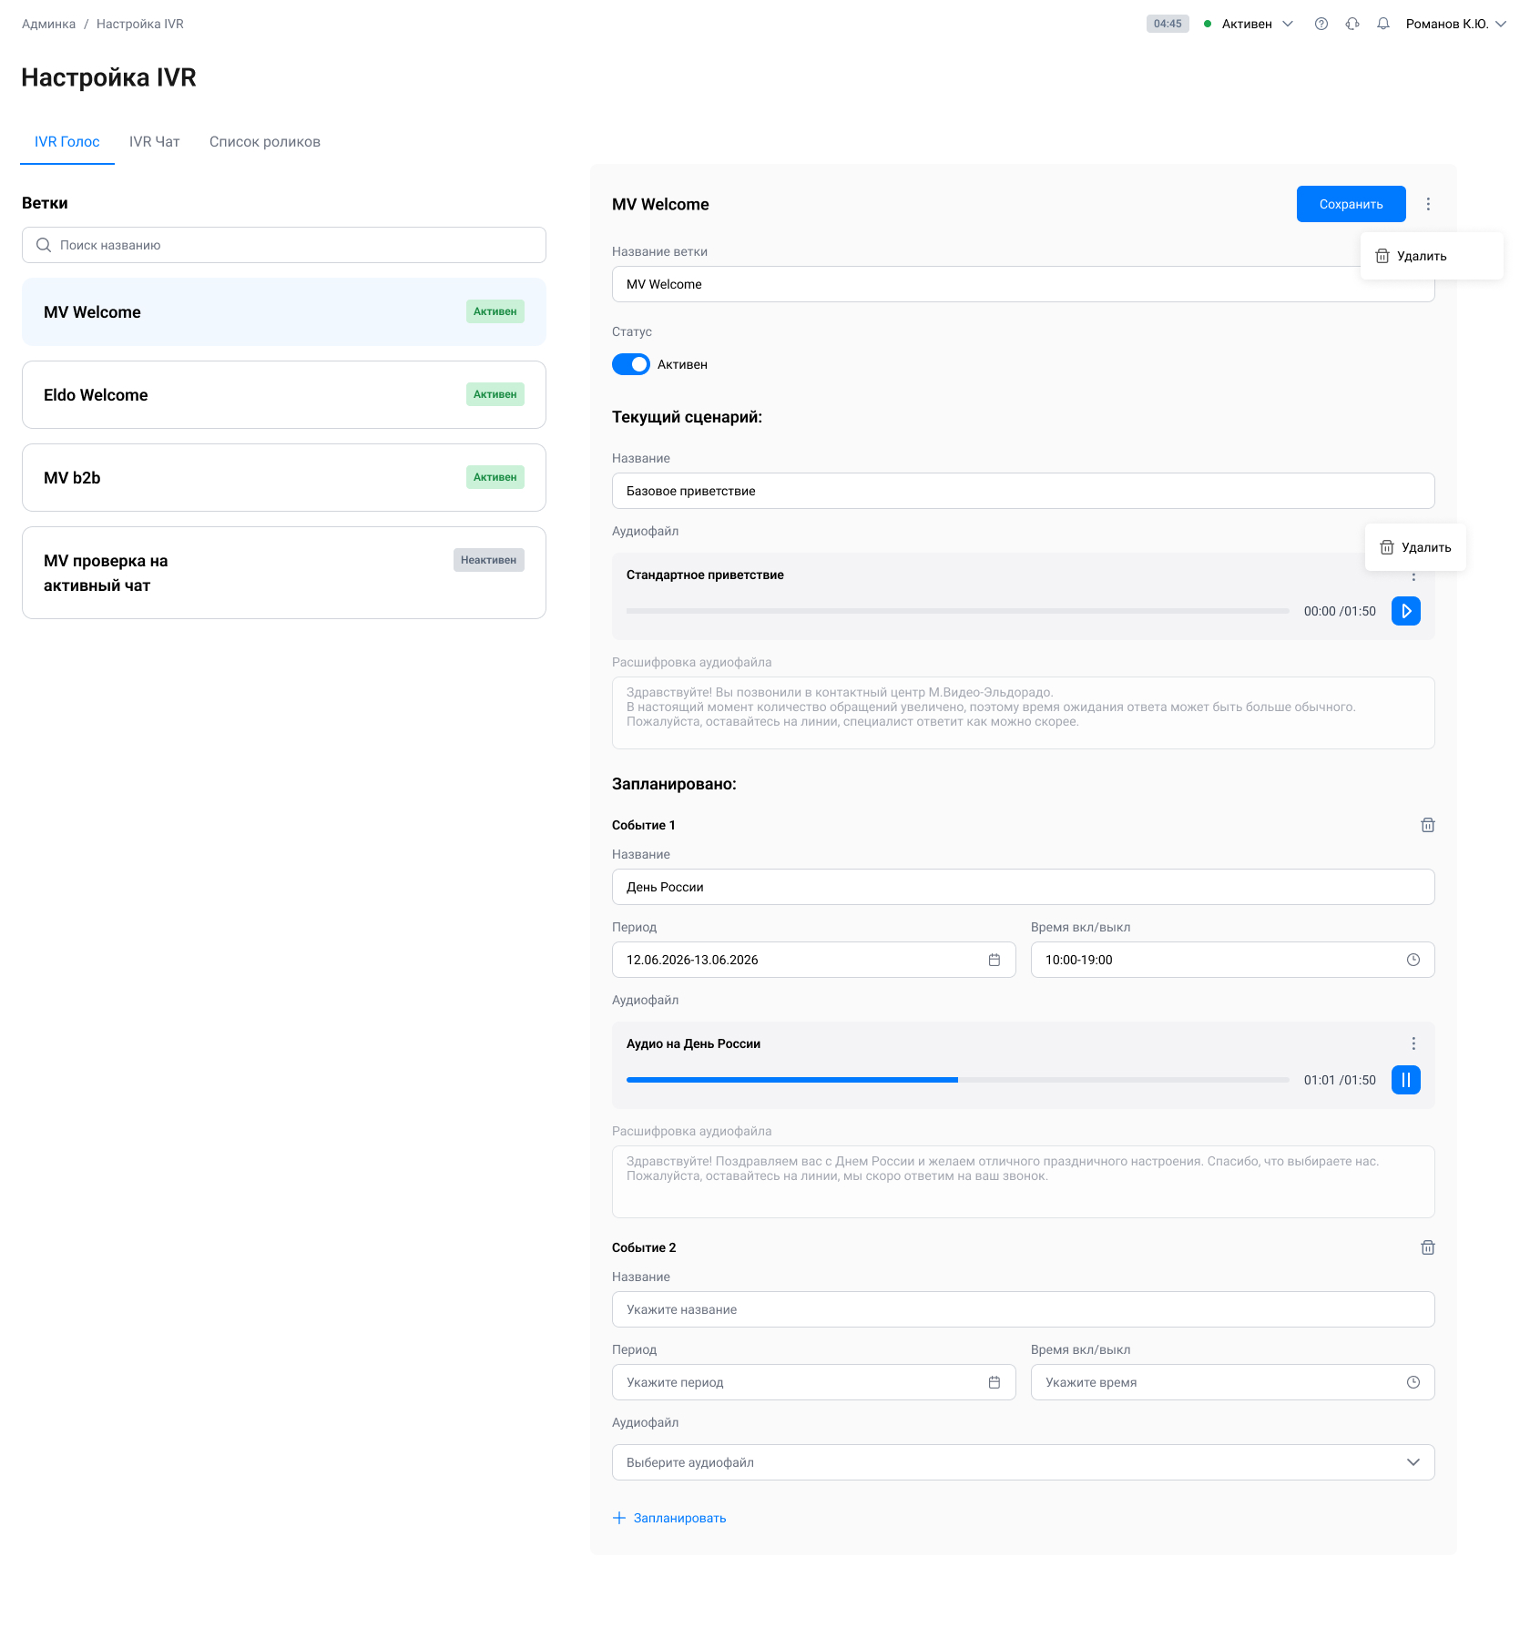
Task: Expand the Выберите аудиофайл dropdown
Action: pos(1024,1462)
